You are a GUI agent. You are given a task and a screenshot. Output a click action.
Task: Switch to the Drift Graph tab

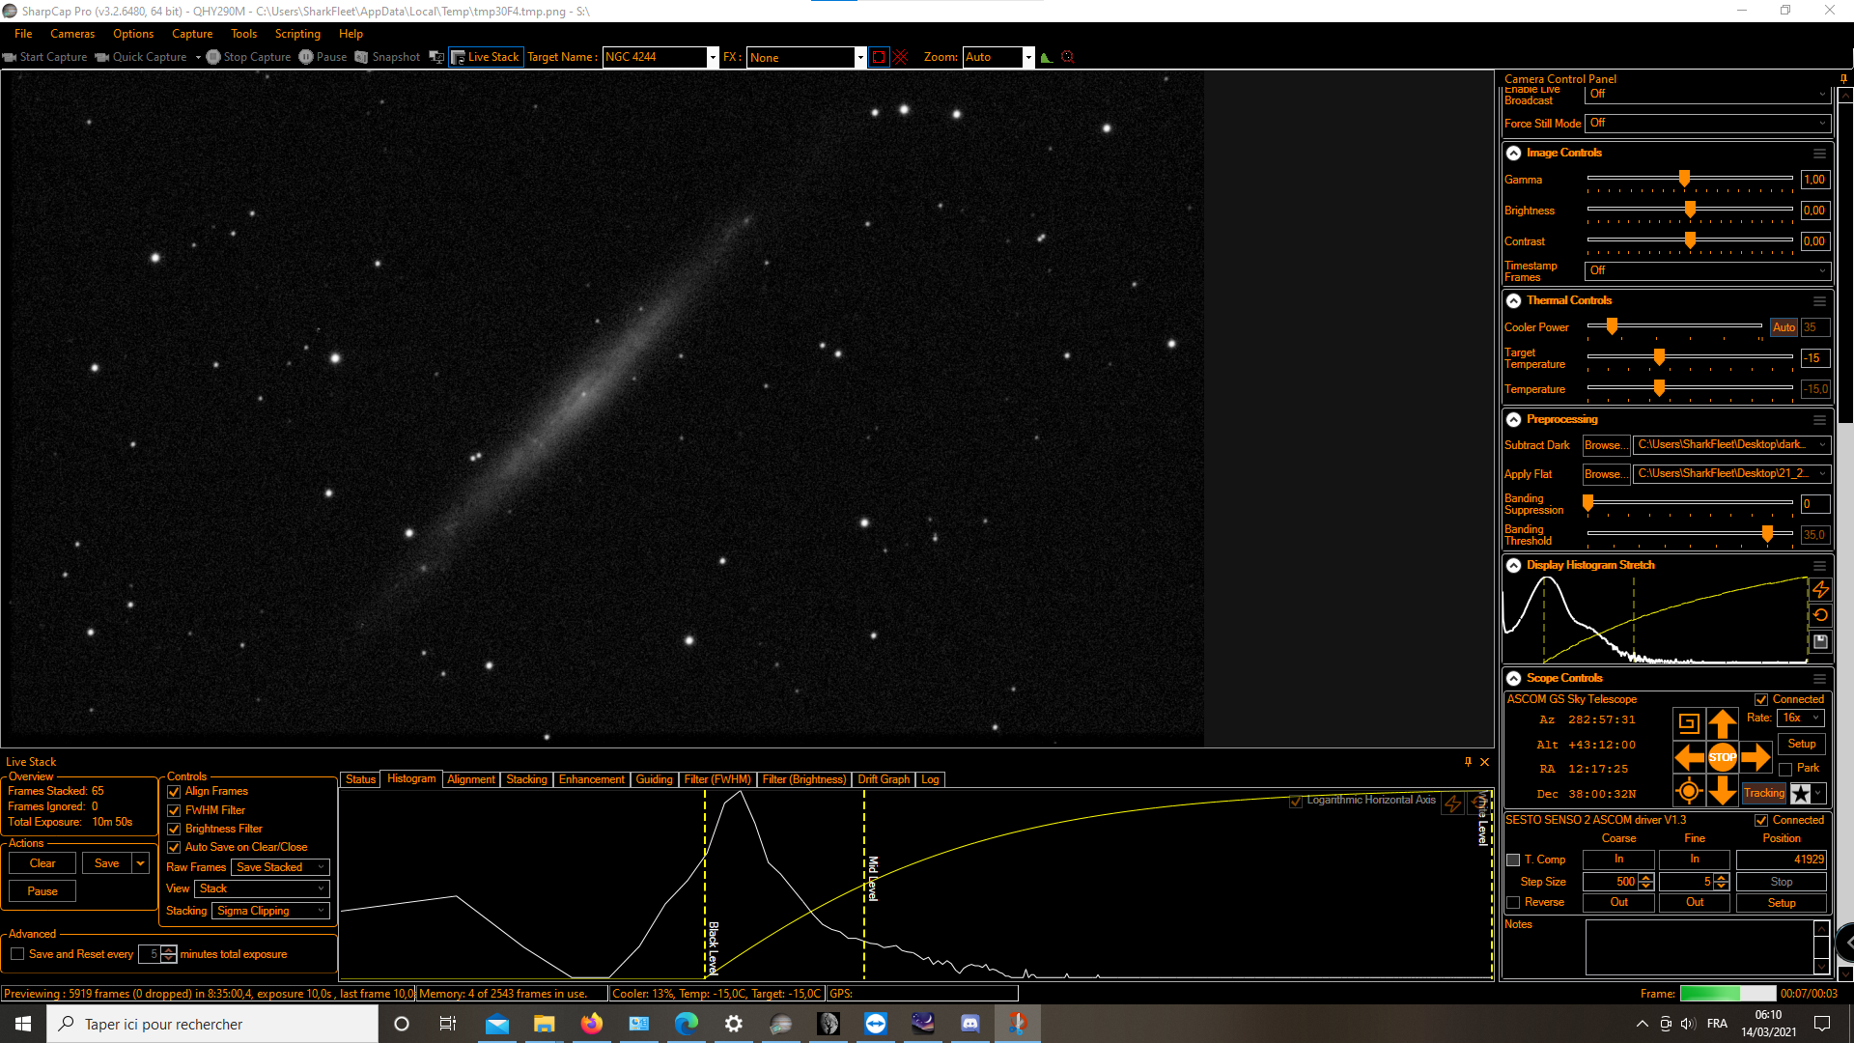883,779
